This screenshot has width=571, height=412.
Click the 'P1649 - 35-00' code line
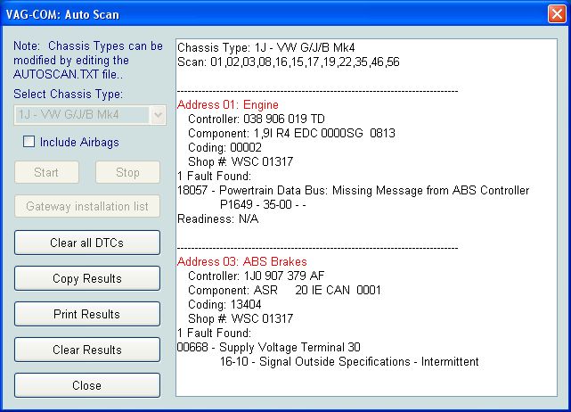tap(263, 204)
